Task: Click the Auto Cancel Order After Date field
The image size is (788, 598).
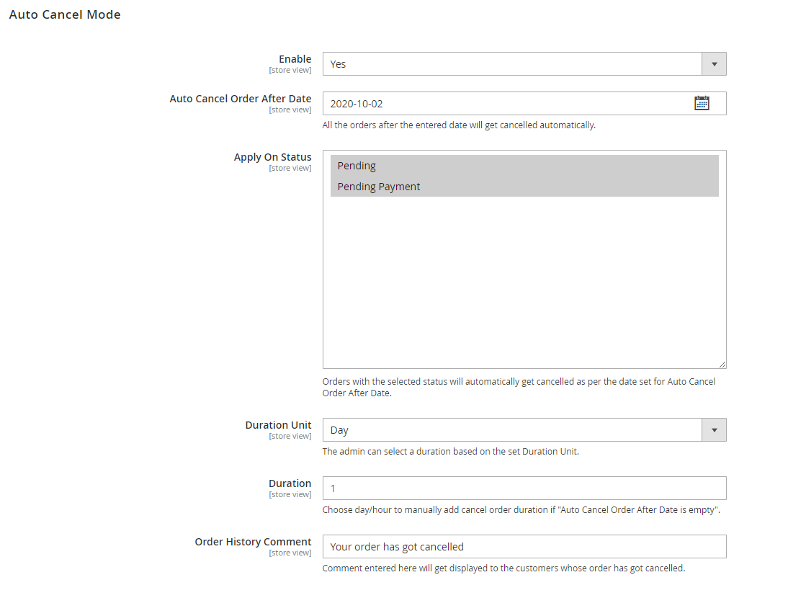Action: [504, 104]
